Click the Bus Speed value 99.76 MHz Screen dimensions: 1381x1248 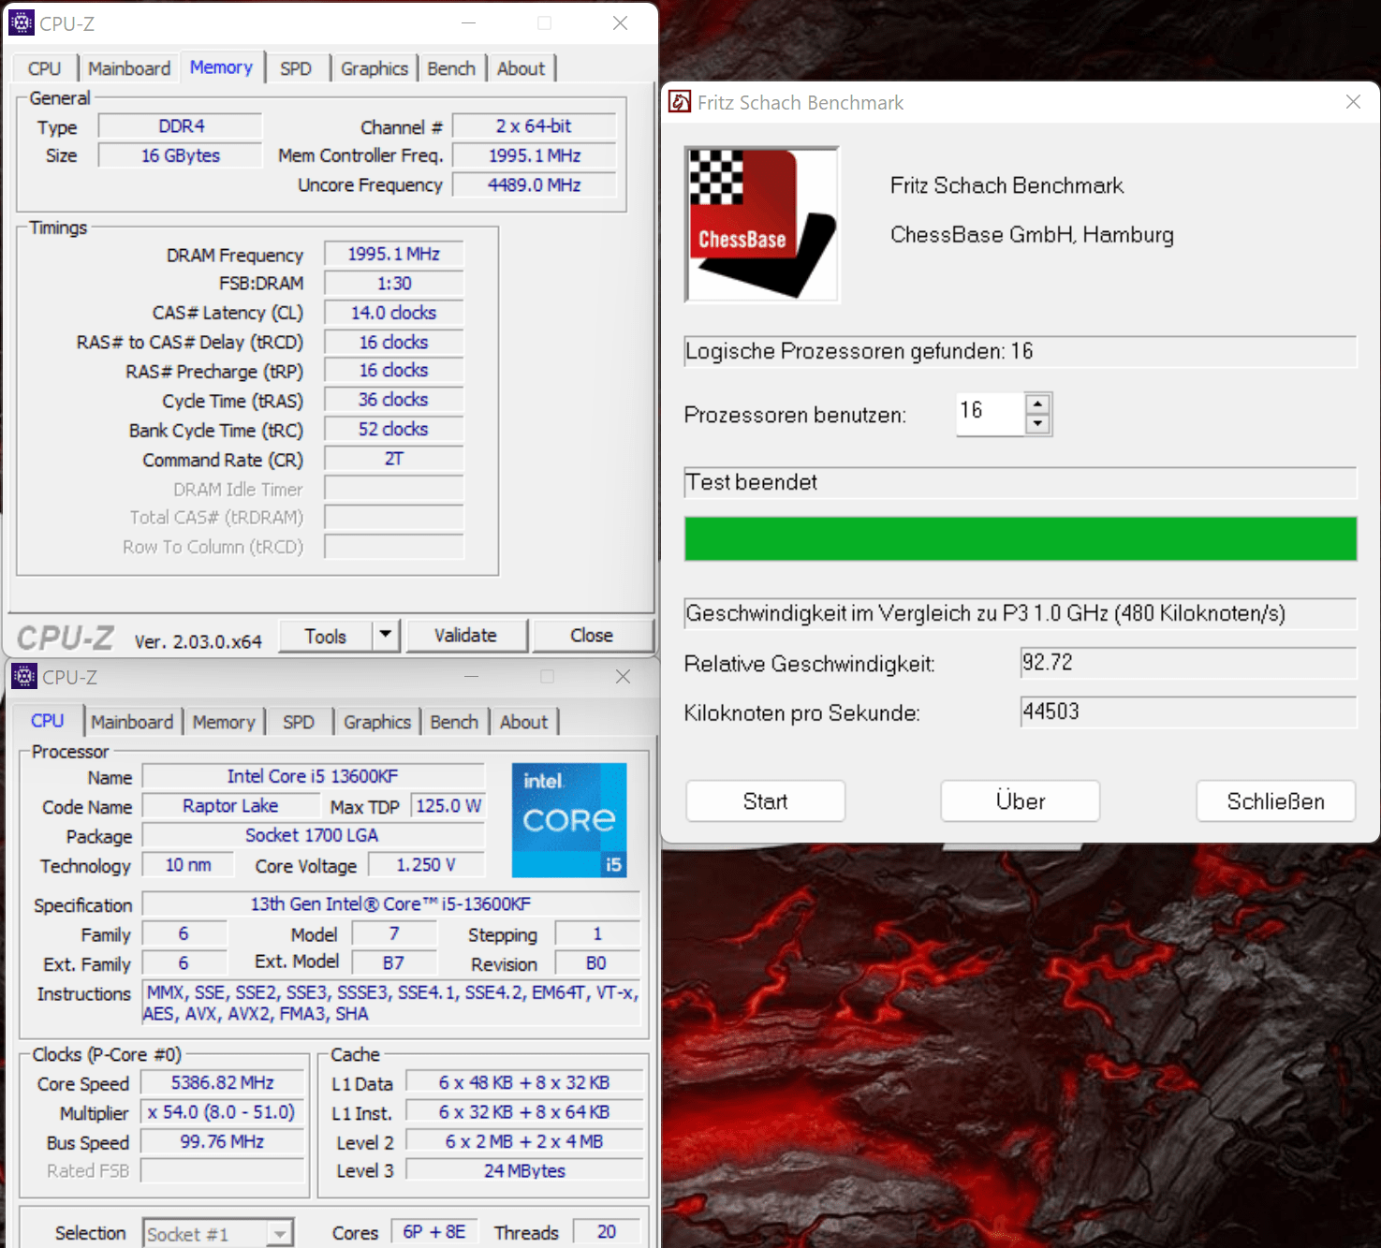pyautogui.click(x=222, y=1141)
